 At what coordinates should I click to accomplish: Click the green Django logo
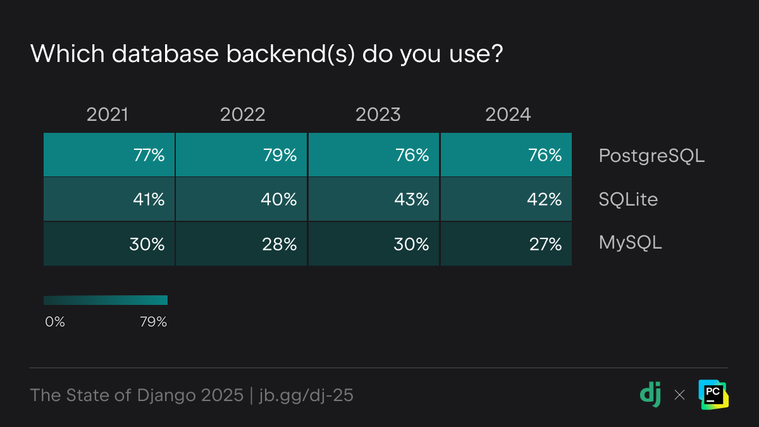650,395
